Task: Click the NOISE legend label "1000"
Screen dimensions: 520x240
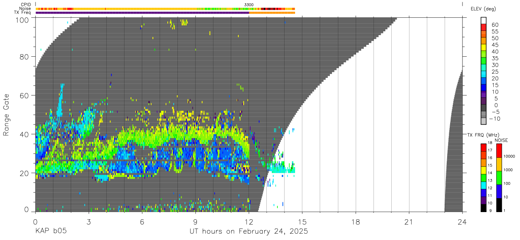Action: pos(508,169)
